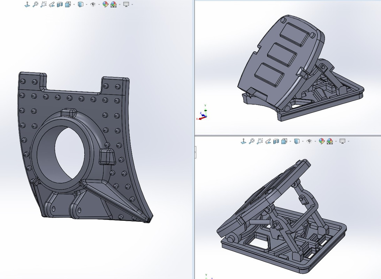381x279 pixels.
Task: Click Display Style icon in left viewport toolbar
Action: point(81,5)
